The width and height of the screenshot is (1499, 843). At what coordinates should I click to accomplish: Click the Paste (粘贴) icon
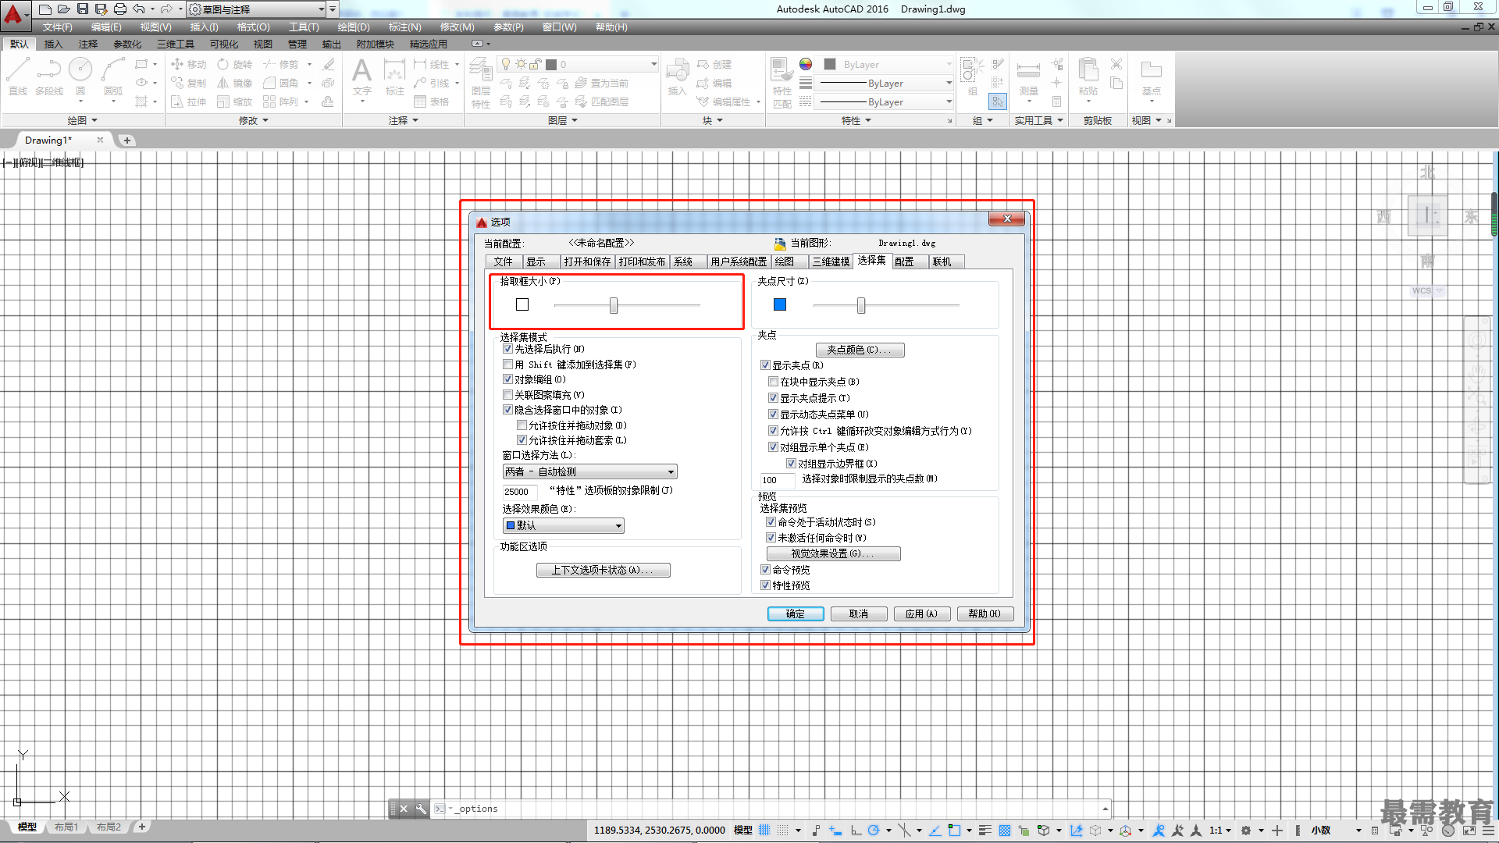[x=1088, y=76]
